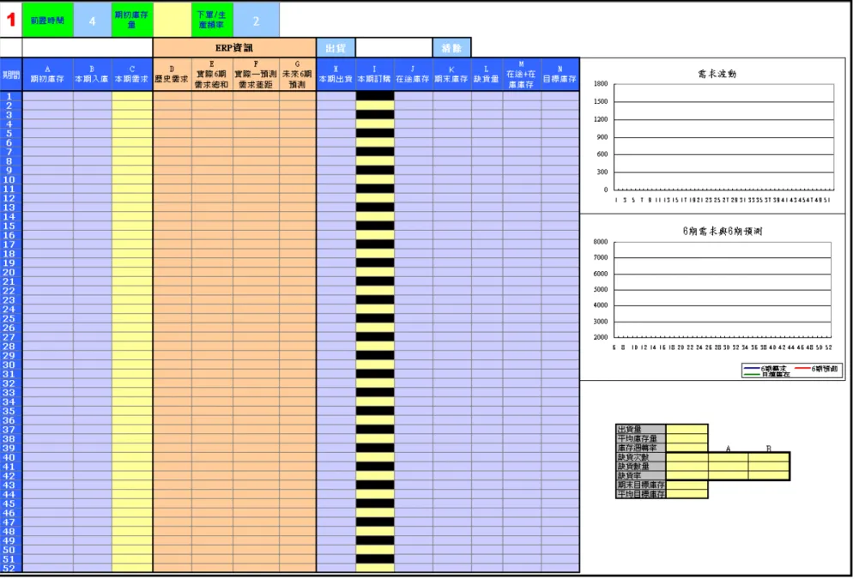Click the 下單/生產頻率 label cell
Viewport: 859px width, 579px height.
(212, 21)
